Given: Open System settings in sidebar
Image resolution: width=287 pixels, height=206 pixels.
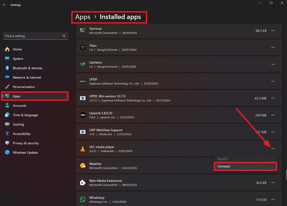Looking at the screenshot, I should pyautogui.click(x=35, y=59).
